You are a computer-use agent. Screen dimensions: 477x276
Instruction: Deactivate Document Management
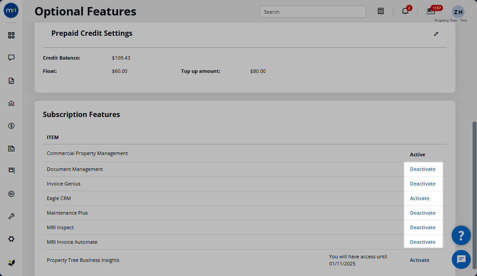[x=423, y=169]
